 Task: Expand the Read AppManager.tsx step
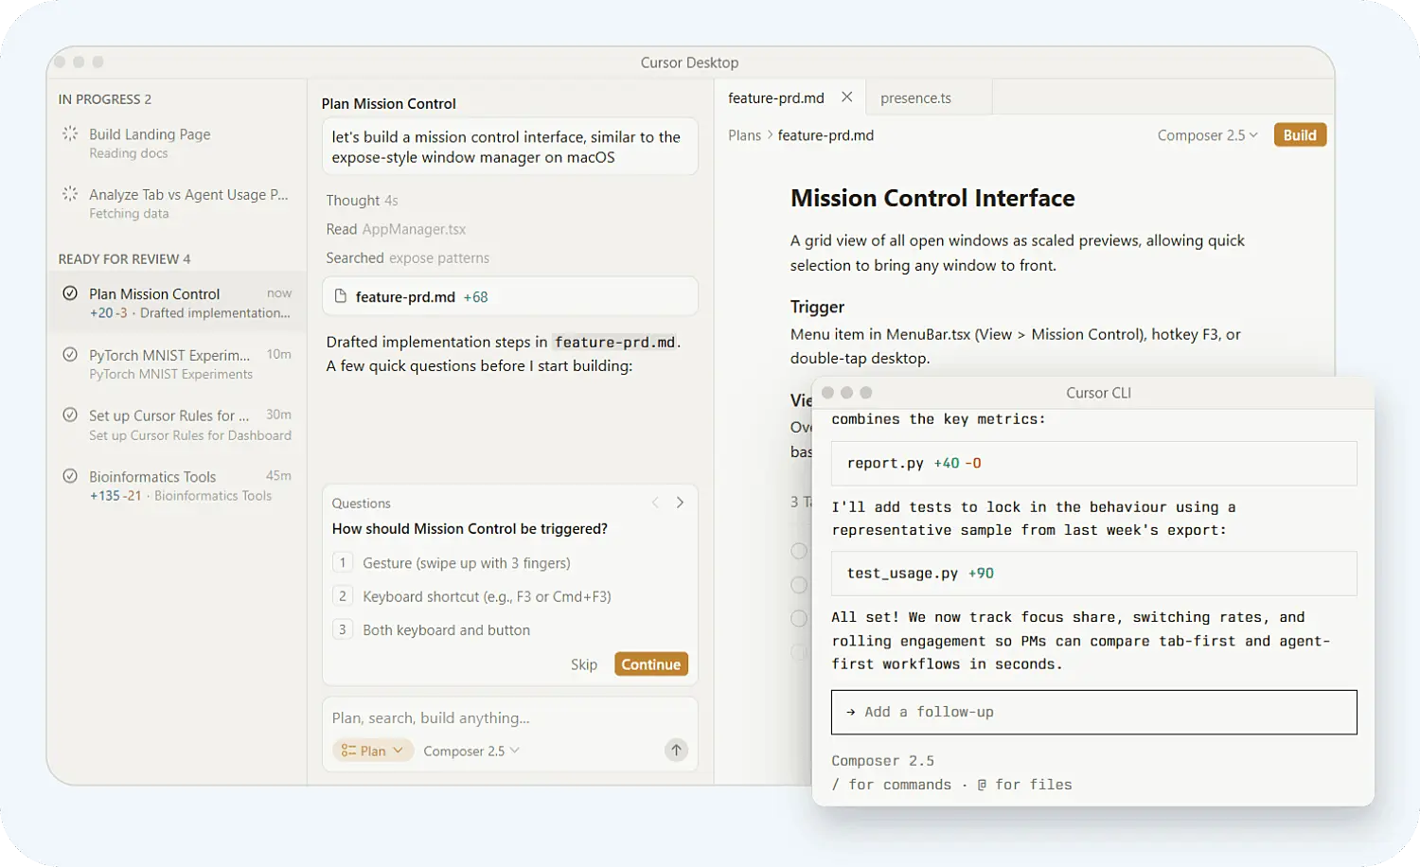coord(396,229)
